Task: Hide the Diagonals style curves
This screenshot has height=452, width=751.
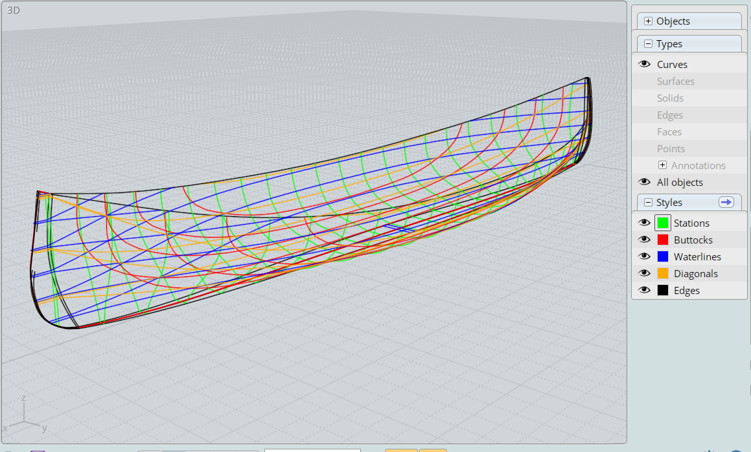Action: click(644, 273)
